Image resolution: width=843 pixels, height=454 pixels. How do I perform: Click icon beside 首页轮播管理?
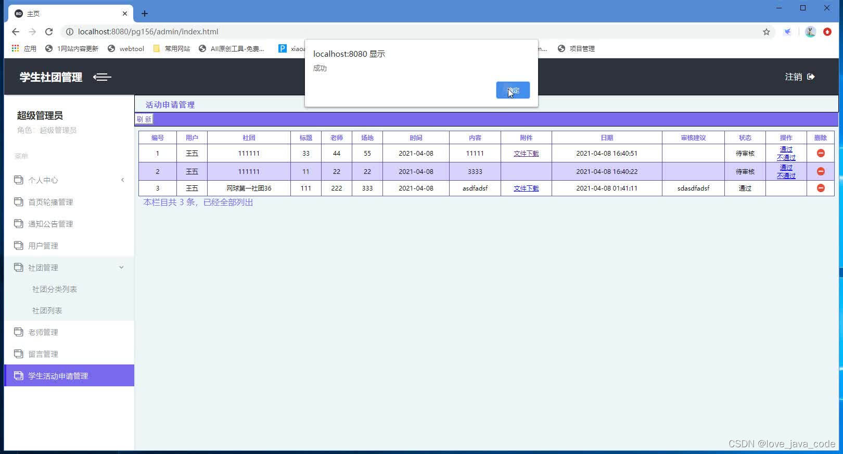[19, 201]
